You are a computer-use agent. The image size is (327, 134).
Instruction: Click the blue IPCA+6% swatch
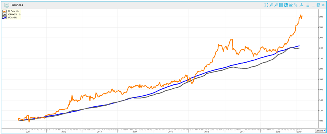point(5,18)
